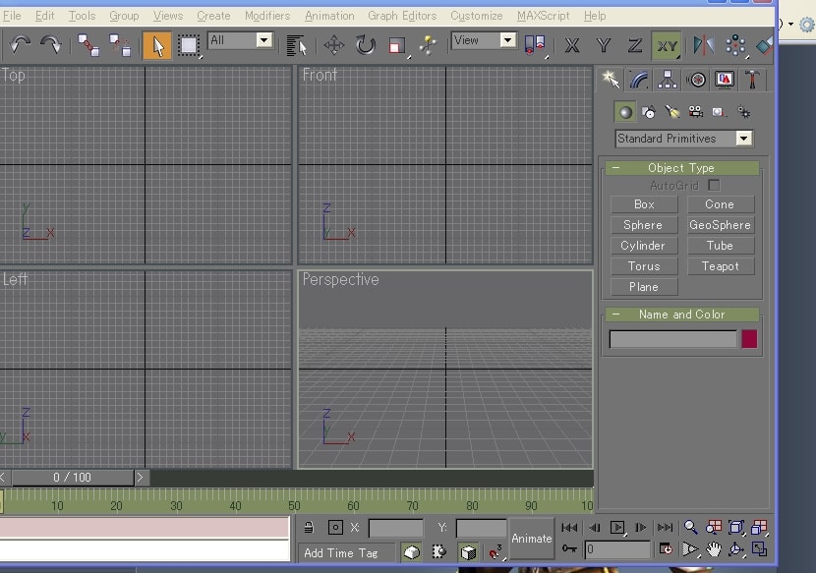Switch to the Hierarchy panel tab

pyautogui.click(x=668, y=80)
